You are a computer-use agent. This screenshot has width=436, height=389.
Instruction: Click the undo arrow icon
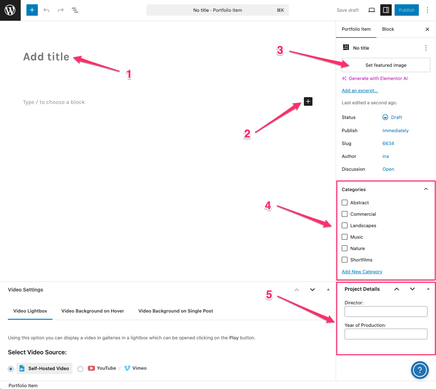click(46, 10)
